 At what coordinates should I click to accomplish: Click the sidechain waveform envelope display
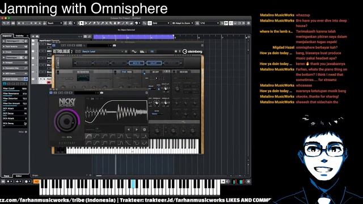pyautogui.click(x=116, y=112)
